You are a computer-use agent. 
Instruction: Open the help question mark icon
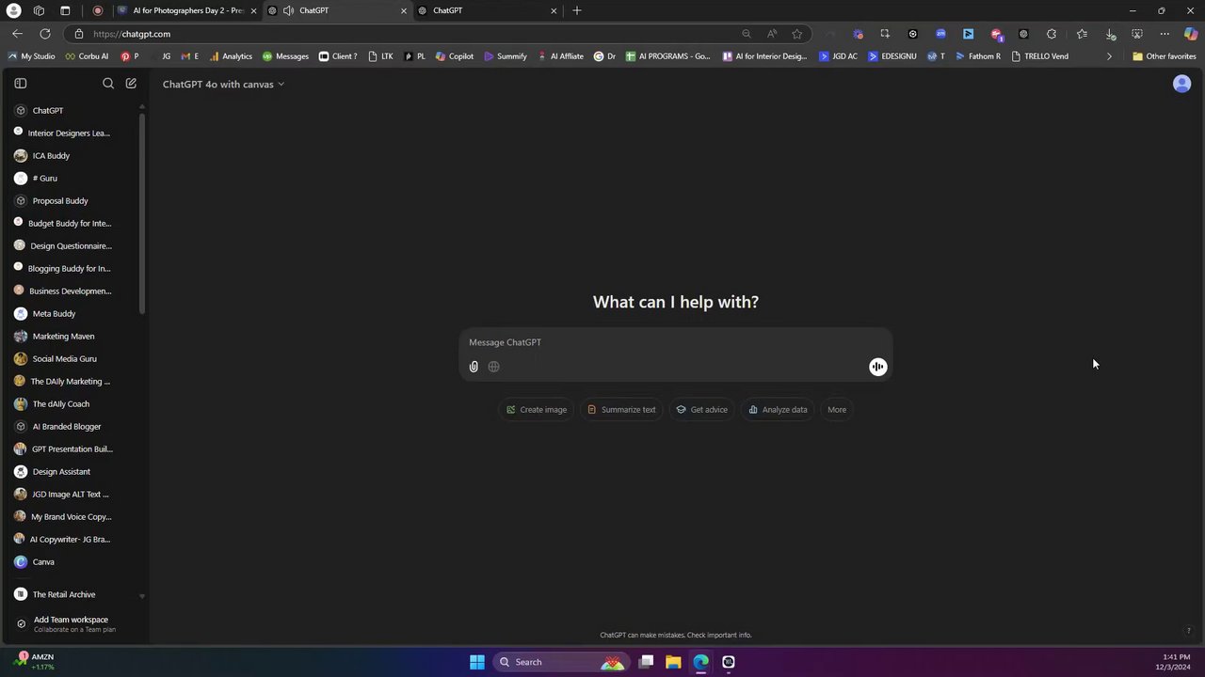coord(1188,631)
